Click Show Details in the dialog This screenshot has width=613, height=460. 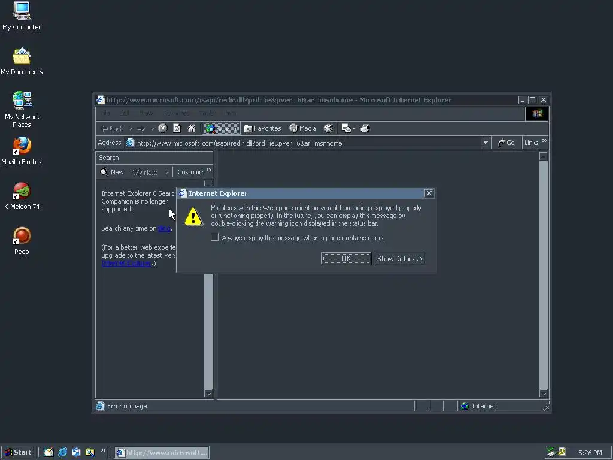[399, 259]
